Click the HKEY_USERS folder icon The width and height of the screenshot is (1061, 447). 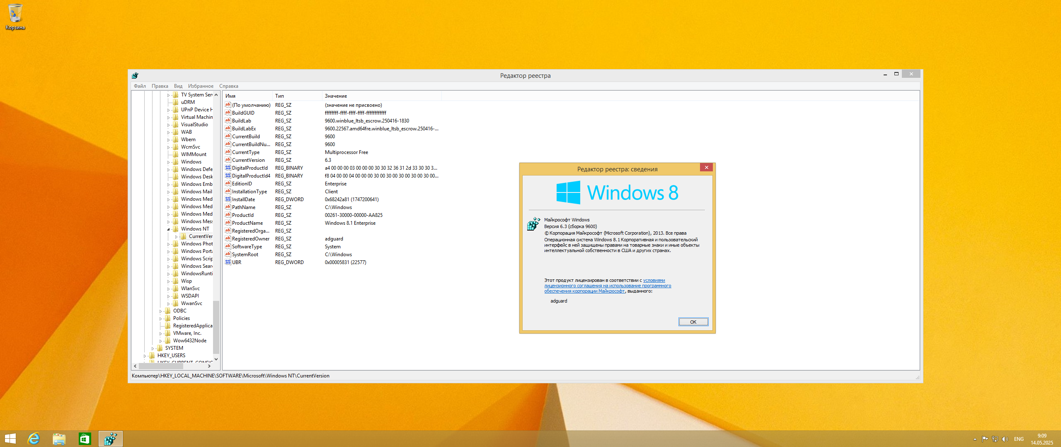(152, 356)
